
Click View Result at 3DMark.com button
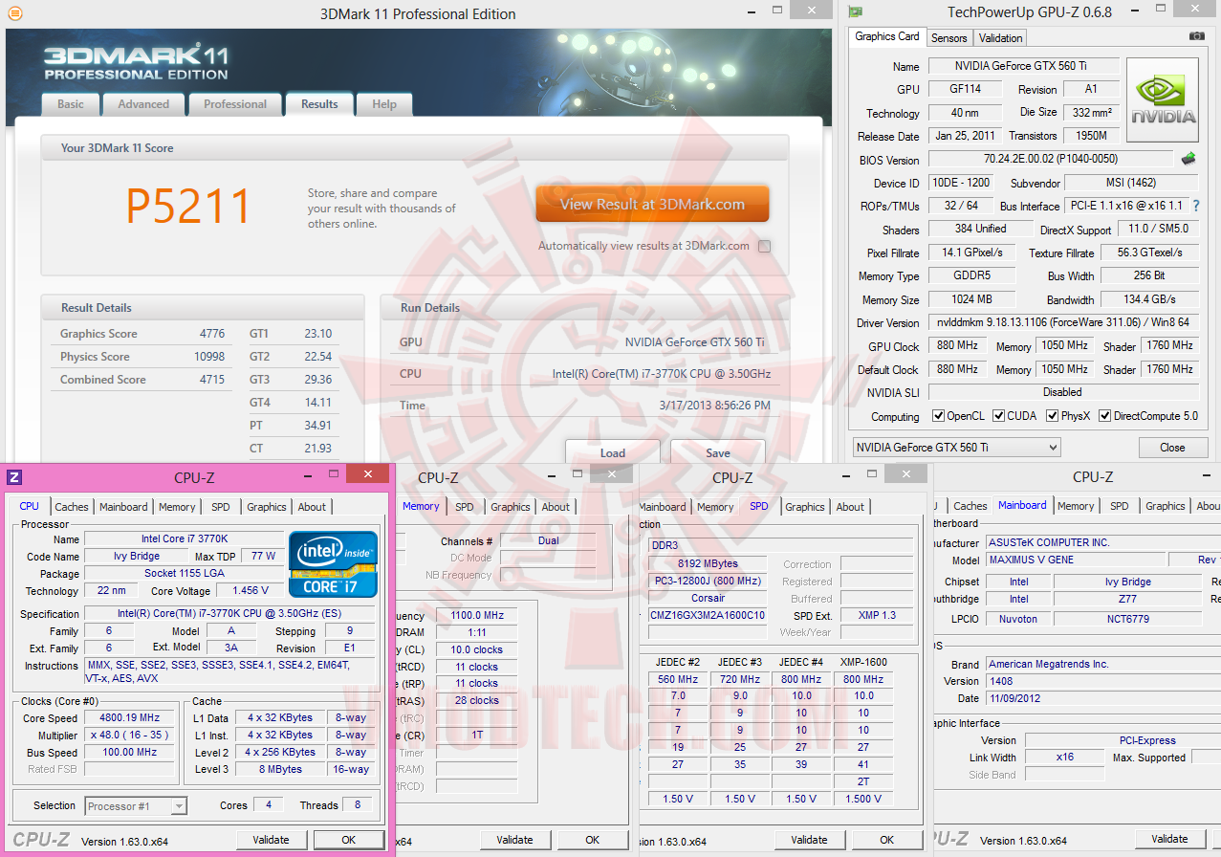tap(652, 204)
